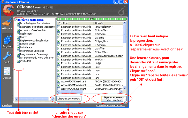Click the results list scroll-down arrow
This screenshot has width=188, height=118.
(x=125, y=88)
